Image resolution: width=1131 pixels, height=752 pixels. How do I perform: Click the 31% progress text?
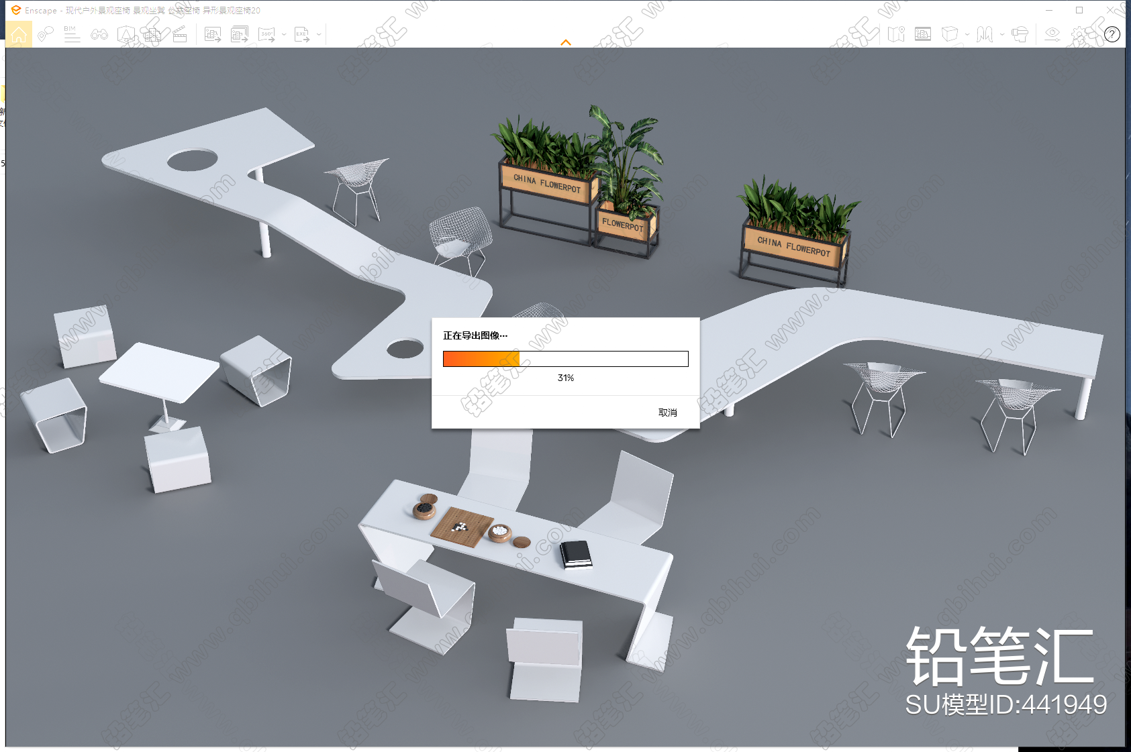pyautogui.click(x=566, y=378)
